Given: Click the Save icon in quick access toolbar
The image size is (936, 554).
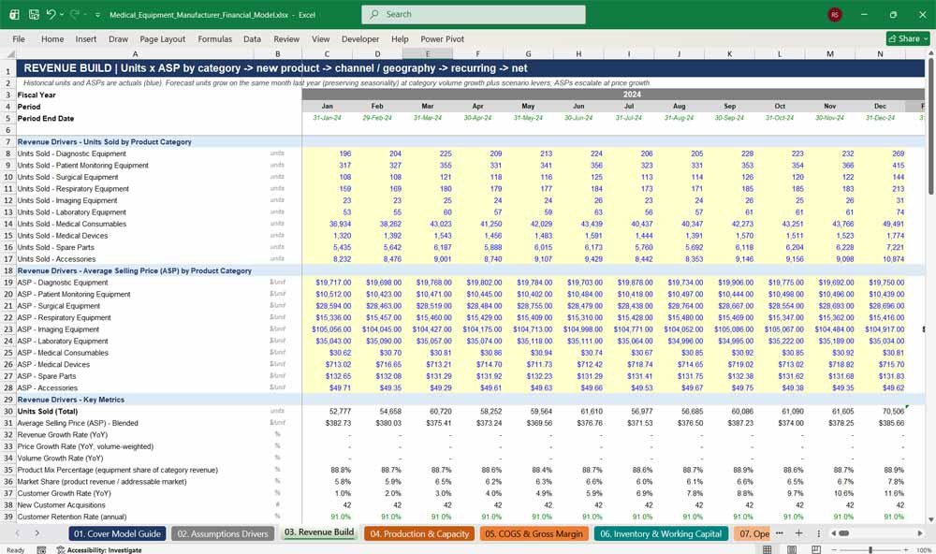Looking at the screenshot, I should tap(34, 14).
